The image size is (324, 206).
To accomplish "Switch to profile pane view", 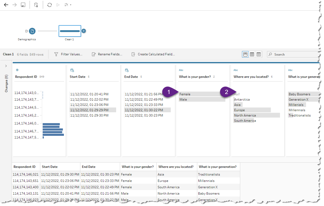I will pyautogui.click(x=245, y=54).
